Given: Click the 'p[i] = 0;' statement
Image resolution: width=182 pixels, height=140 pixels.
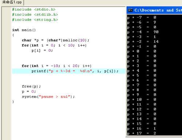Looking at the screenshot, I should click(x=42, y=50).
